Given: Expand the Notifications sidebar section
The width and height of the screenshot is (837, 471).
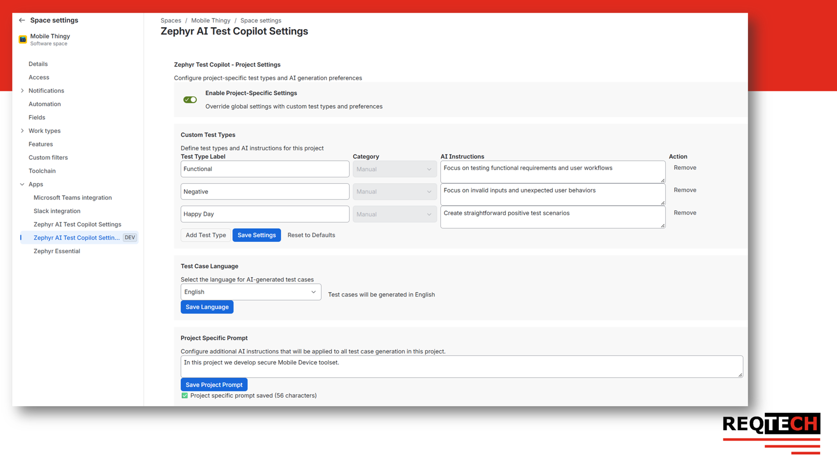Looking at the screenshot, I should coord(23,91).
